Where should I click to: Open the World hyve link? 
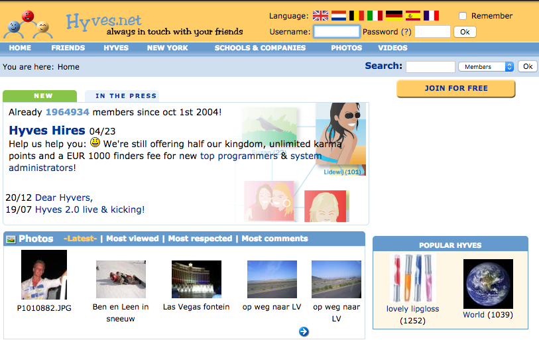tap(473, 315)
